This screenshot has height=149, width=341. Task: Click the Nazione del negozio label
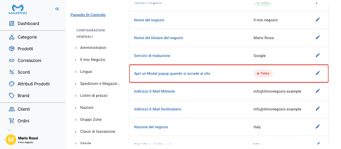click(x=151, y=127)
